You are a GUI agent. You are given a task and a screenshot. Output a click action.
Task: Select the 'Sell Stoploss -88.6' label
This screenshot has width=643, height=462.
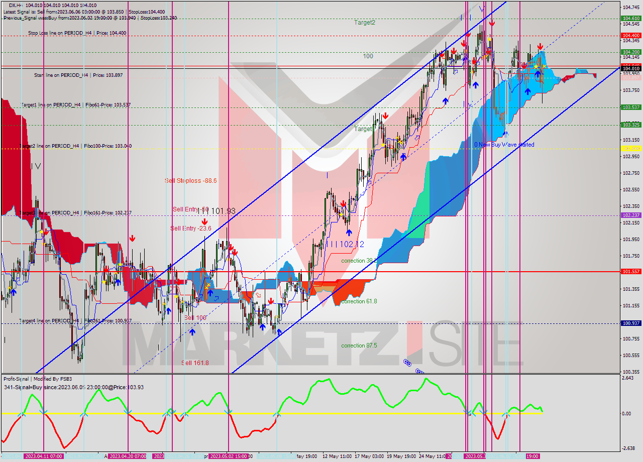tap(190, 180)
